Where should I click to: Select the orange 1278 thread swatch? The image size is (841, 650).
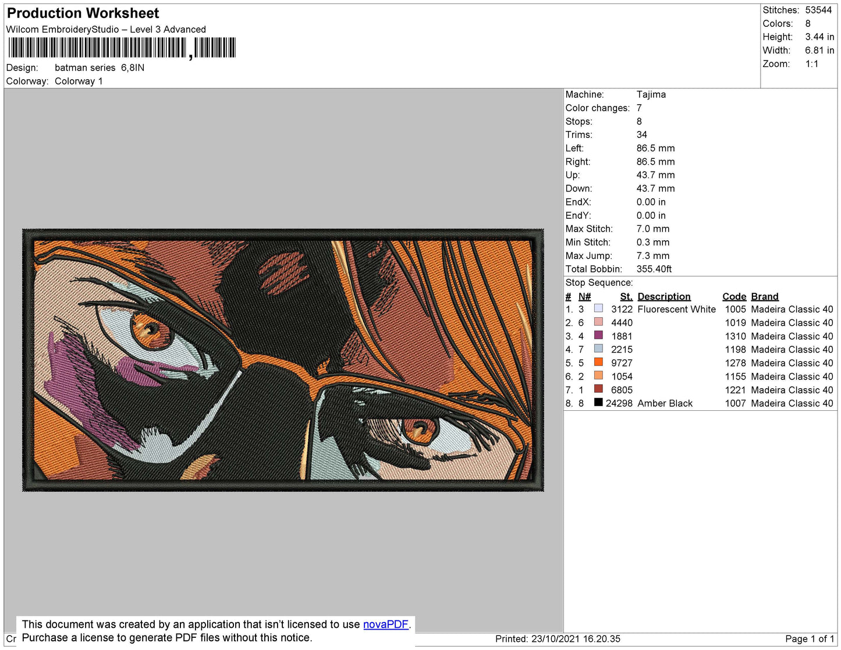point(598,362)
